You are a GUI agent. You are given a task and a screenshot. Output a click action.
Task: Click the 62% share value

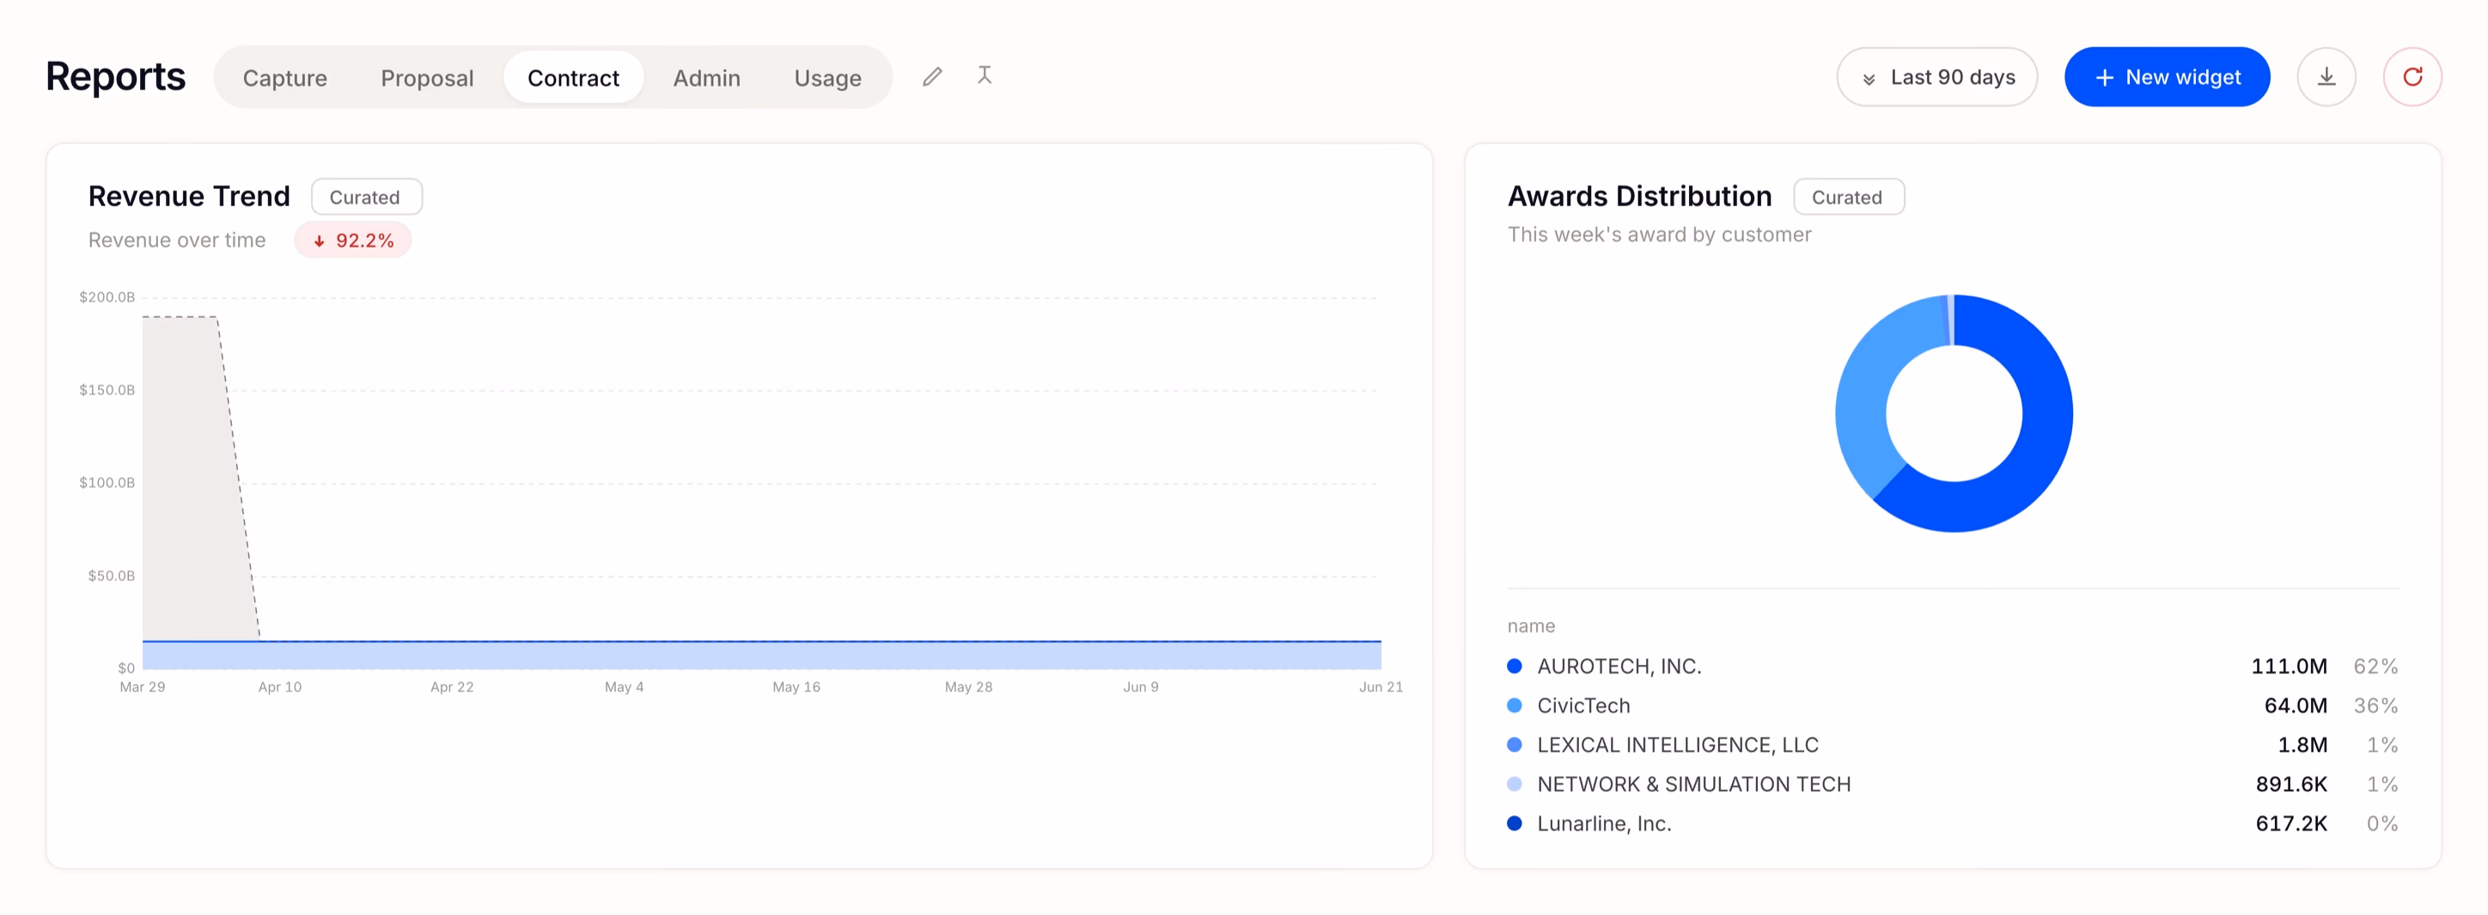[2375, 666]
